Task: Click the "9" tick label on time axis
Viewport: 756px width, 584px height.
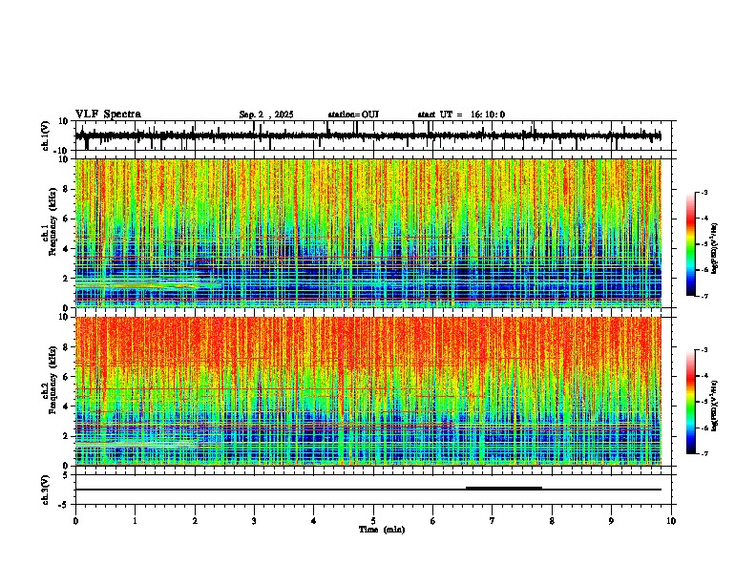Action: (611, 521)
